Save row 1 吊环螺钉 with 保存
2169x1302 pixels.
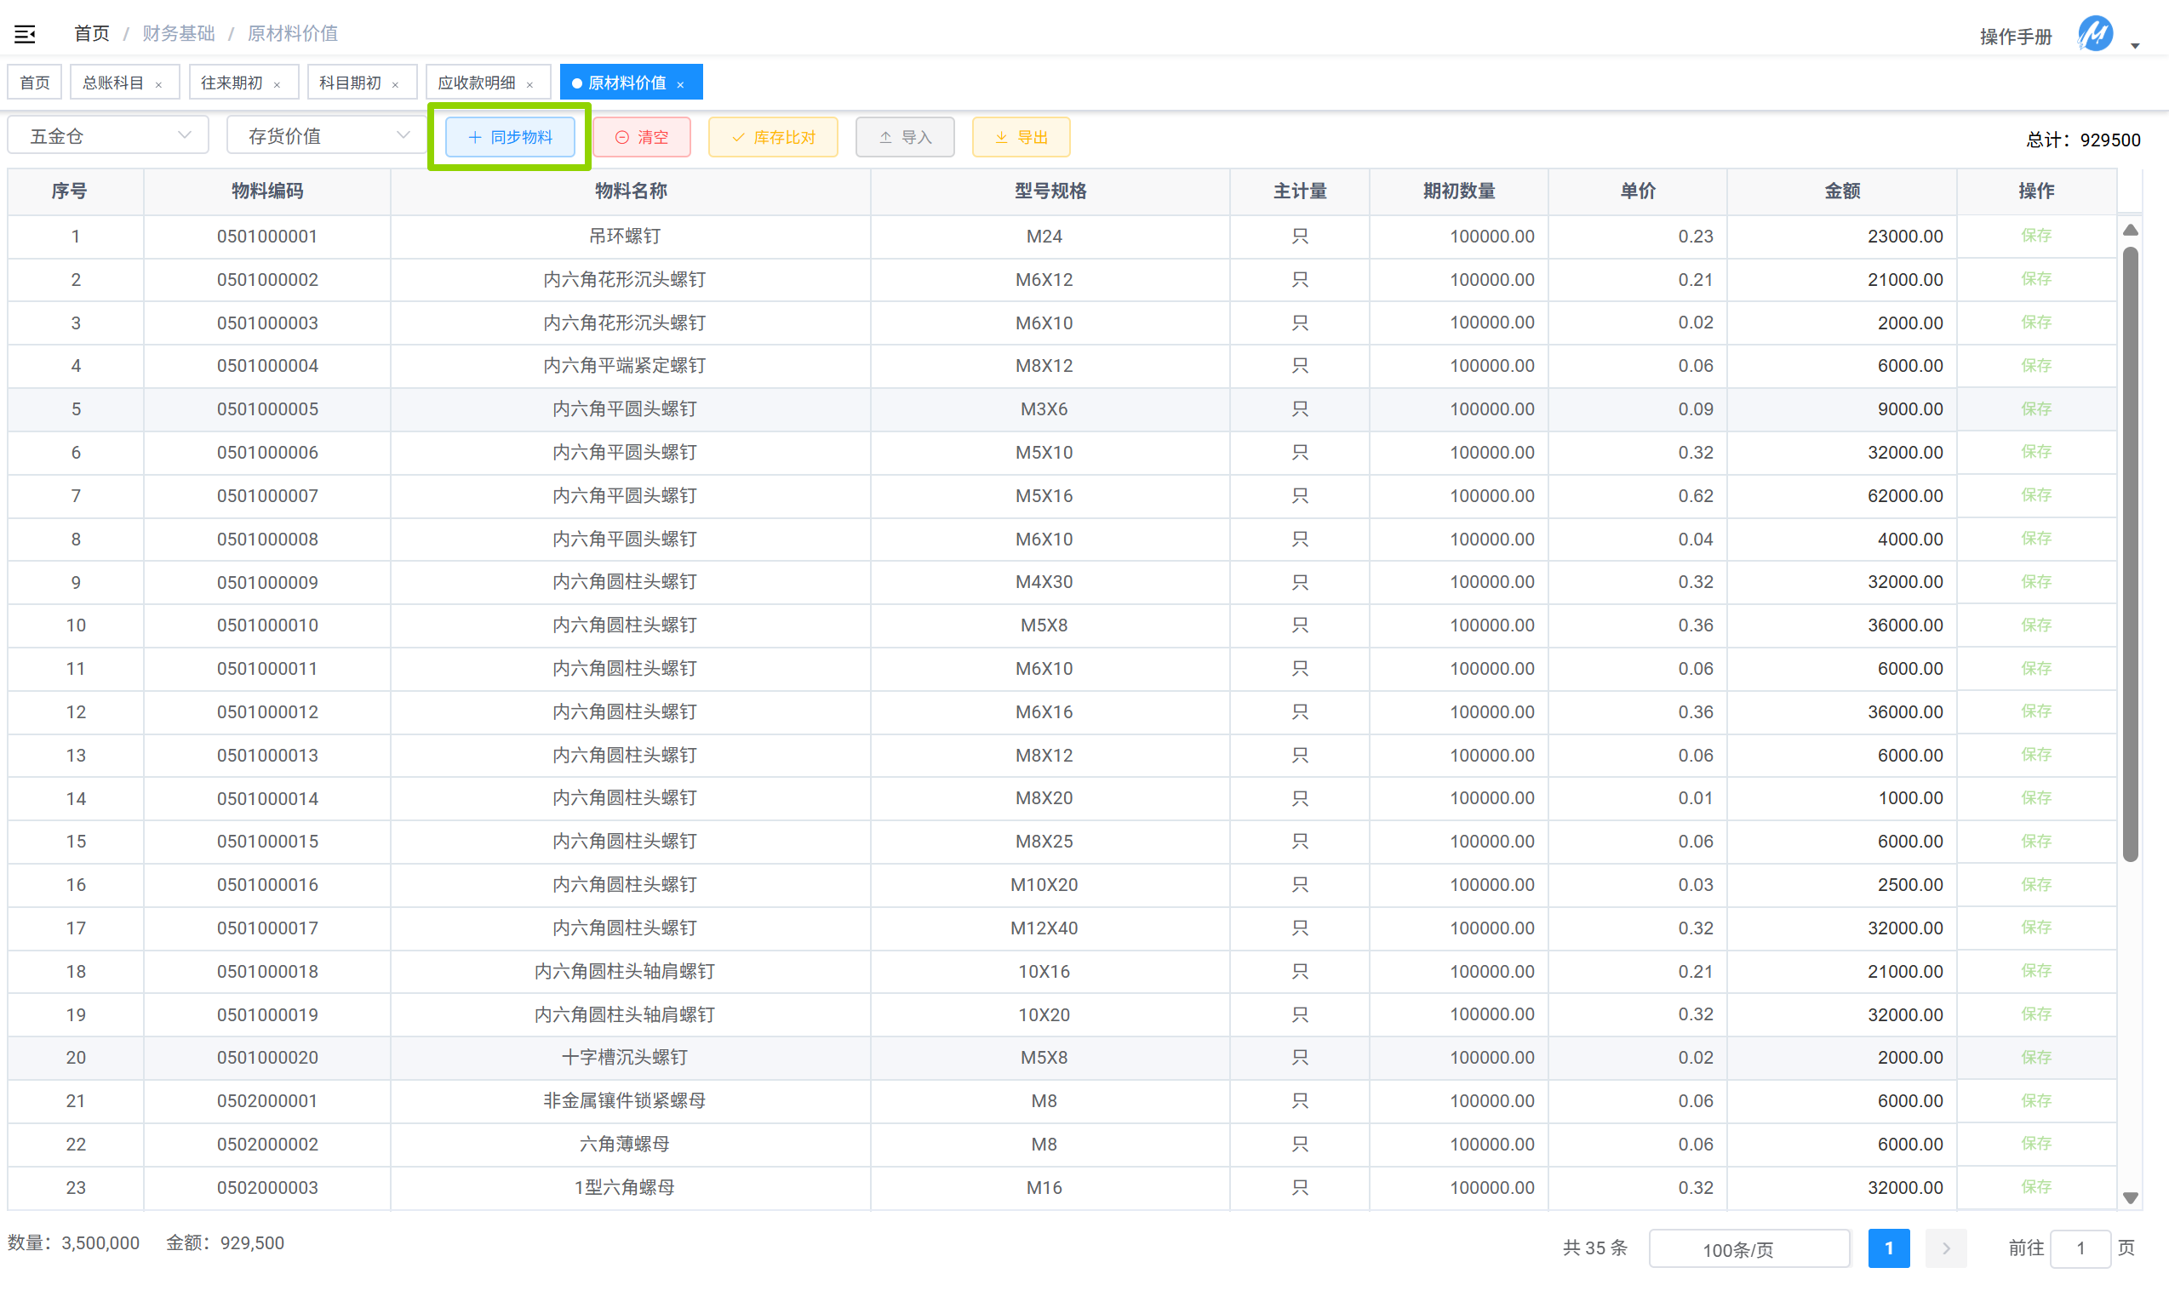pos(2035,235)
